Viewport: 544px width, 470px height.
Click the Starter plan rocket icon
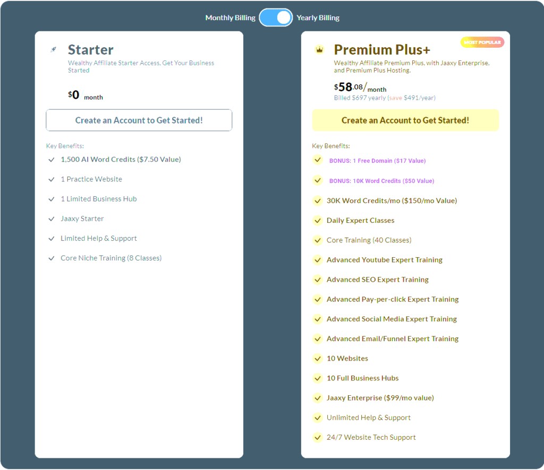(x=53, y=49)
